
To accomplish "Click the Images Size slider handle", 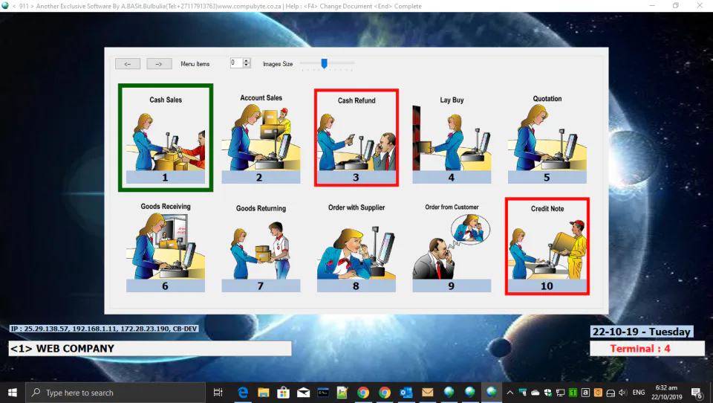I will (325, 63).
